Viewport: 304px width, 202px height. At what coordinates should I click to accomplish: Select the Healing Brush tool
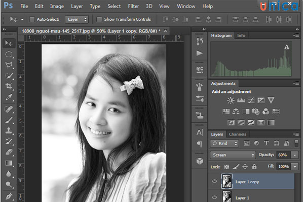tap(9, 110)
